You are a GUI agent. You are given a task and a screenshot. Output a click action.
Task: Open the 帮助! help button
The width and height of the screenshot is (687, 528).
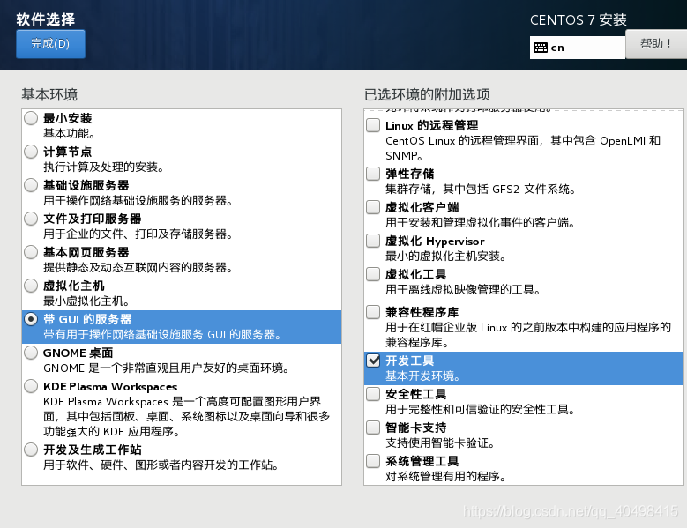pyautogui.click(x=656, y=44)
